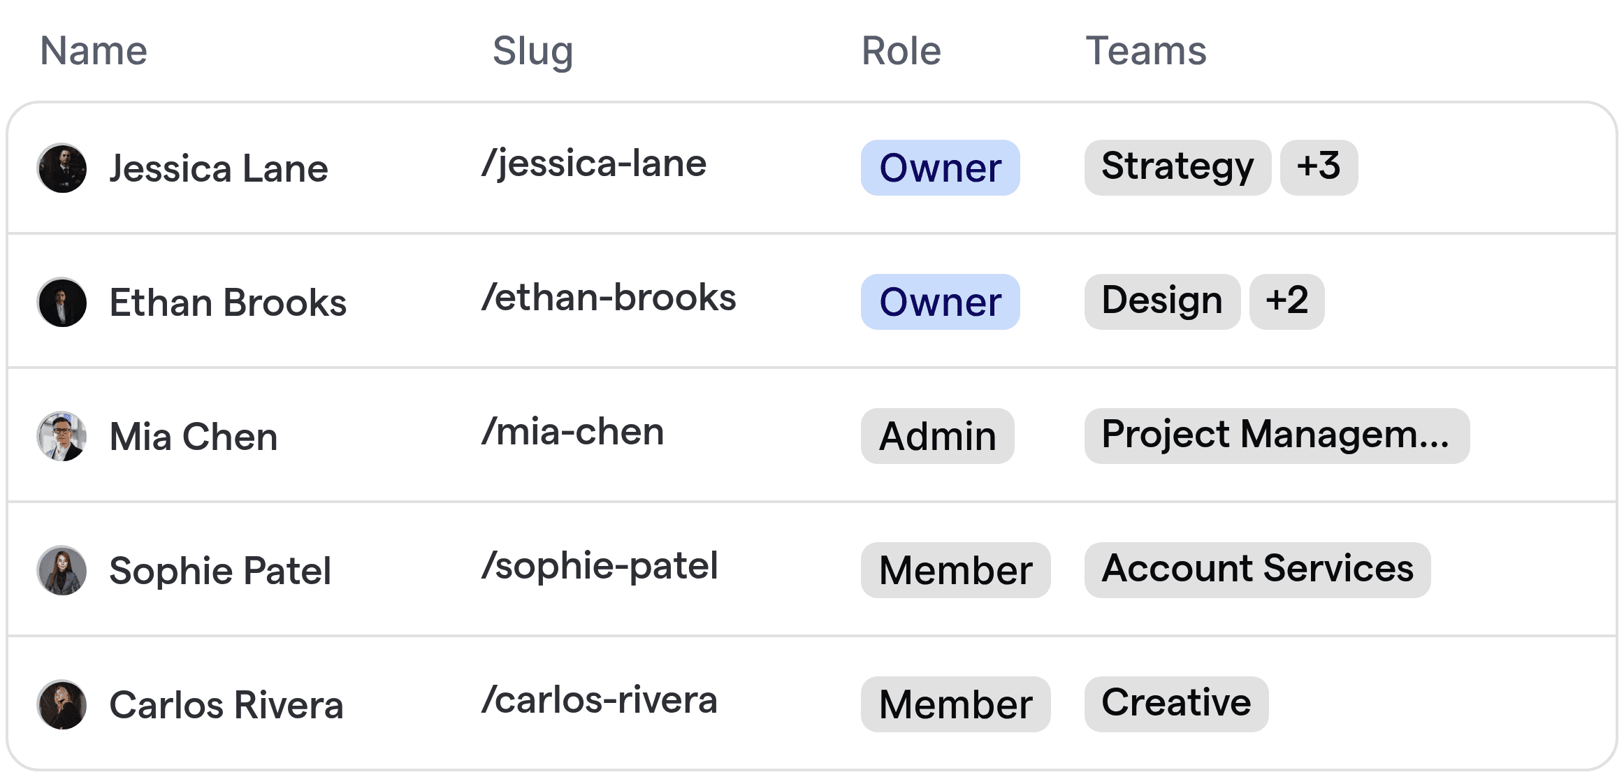The height and width of the screenshot is (777, 1624).
Task: Expand the +2 teams for Ethan Brooks
Action: (x=1286, y=301)
